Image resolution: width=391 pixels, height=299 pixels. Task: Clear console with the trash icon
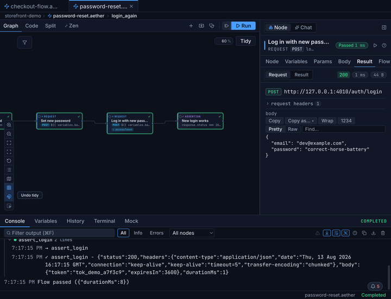pos(383,233)
